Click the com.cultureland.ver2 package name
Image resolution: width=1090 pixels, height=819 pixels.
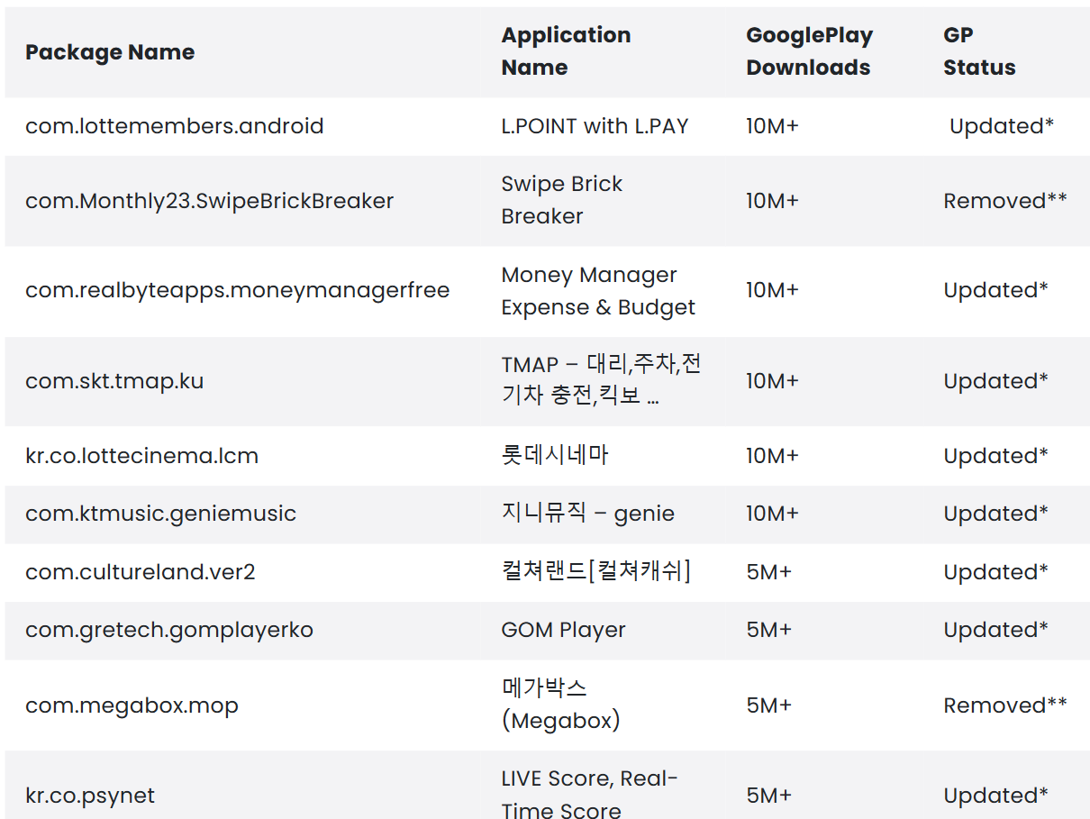[140, 572]
